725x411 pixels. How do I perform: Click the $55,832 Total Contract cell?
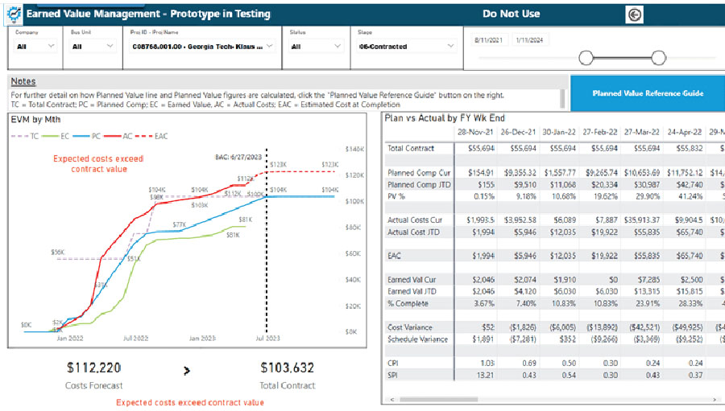(x=690, y=148)
